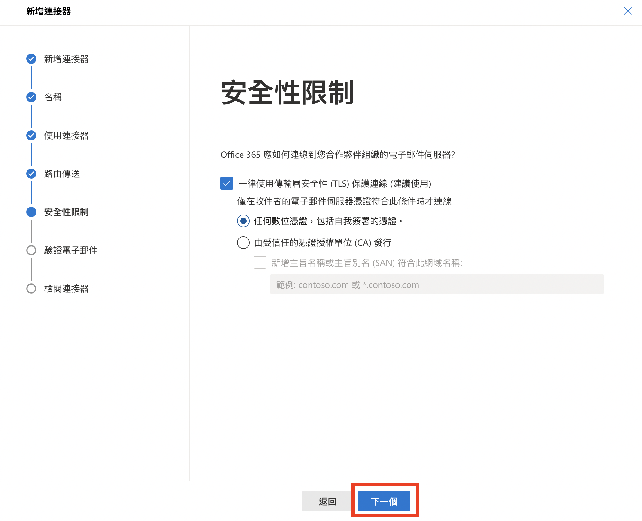Click the 一律使用傳輸層安全性 (TLS) label text
The image size is (642, 521).
pos(335,184)
